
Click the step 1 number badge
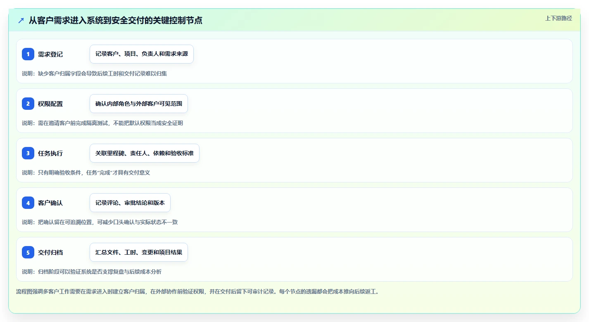tap(28, 54)
